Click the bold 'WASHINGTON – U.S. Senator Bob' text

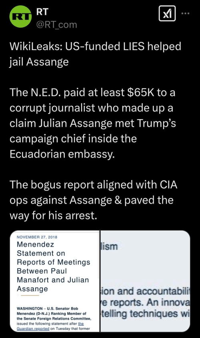[x=48, y=308]
